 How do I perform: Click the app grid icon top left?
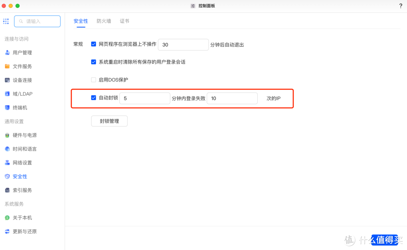(6, 21)
